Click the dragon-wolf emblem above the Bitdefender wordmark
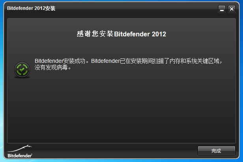Viewport: 243px width, 162px height. tap(20, 148)
